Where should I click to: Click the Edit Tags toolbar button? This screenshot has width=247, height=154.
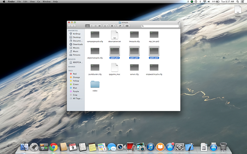127,26
